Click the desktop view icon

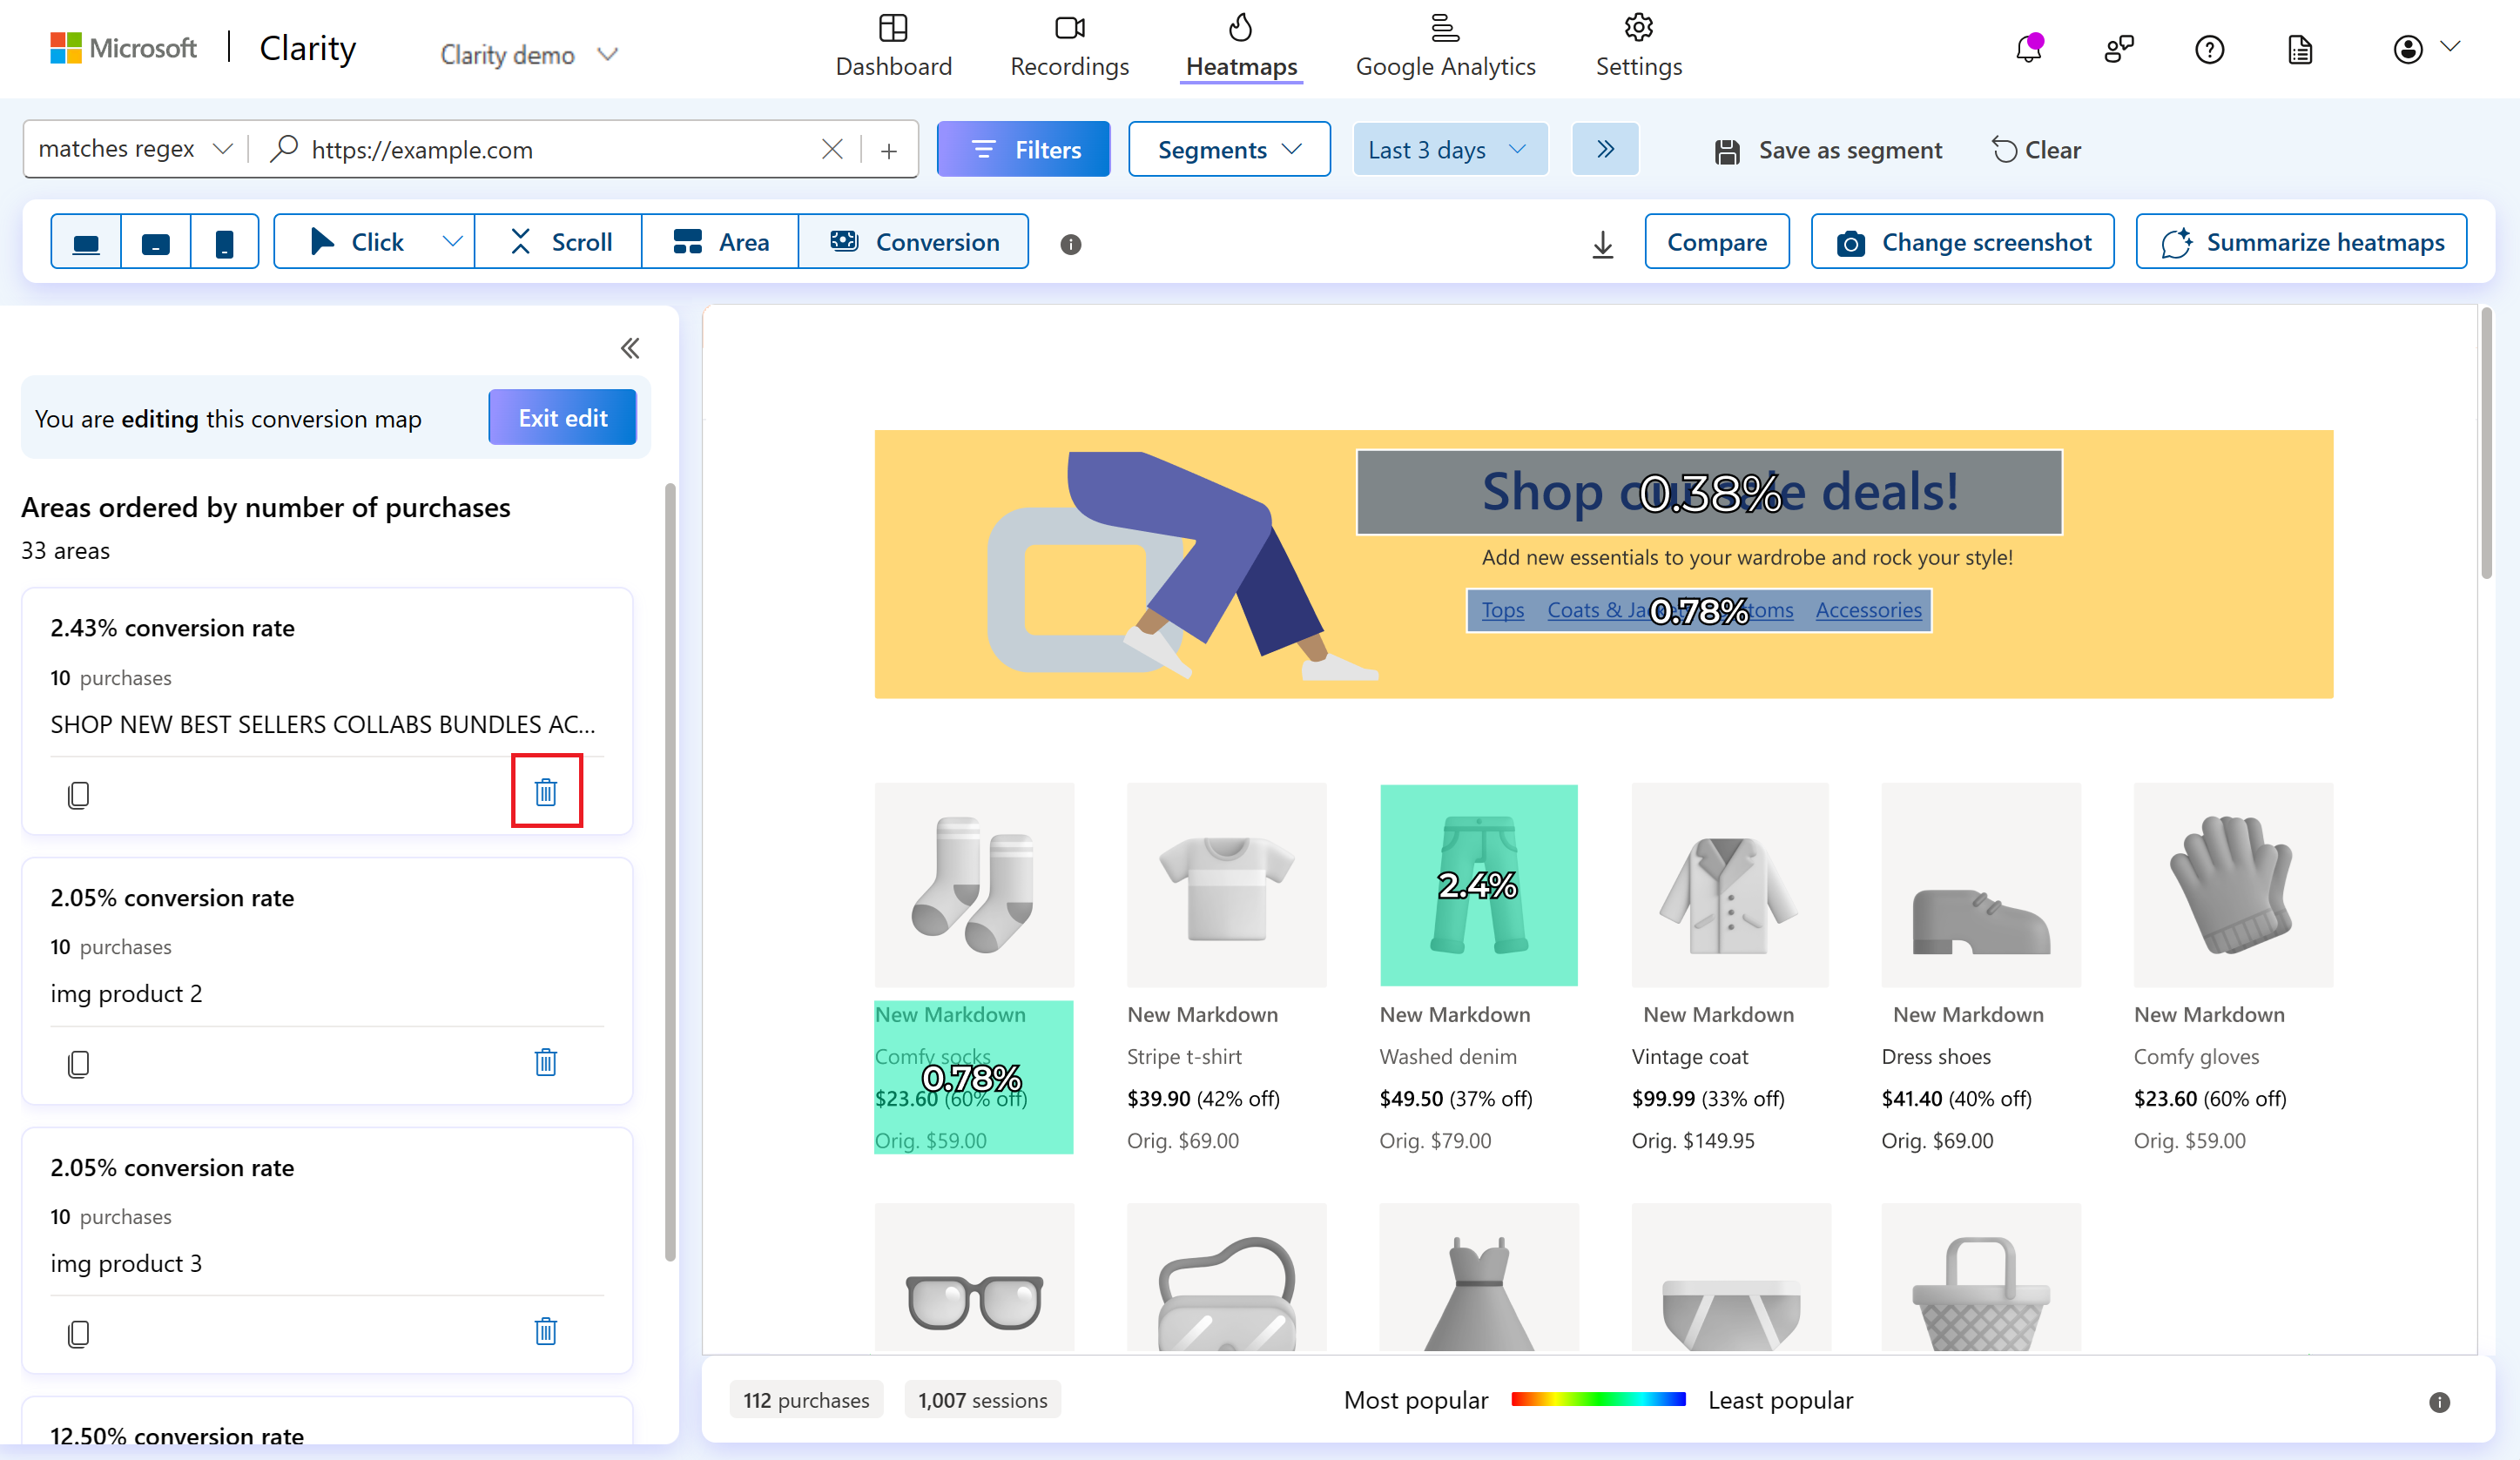87,242
